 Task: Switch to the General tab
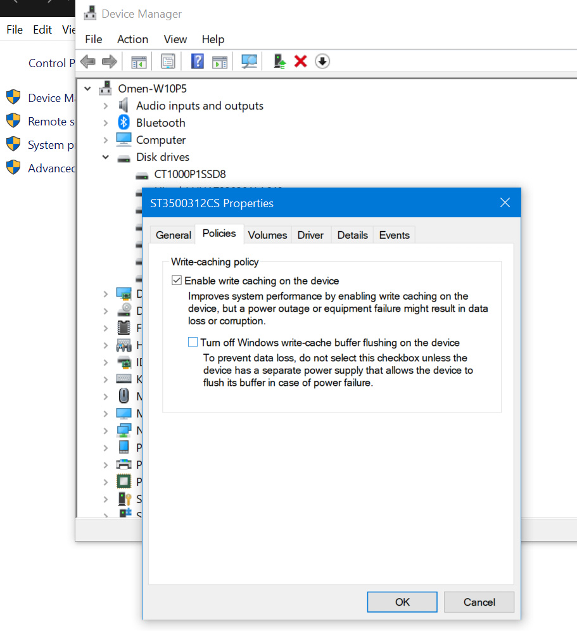173,235
